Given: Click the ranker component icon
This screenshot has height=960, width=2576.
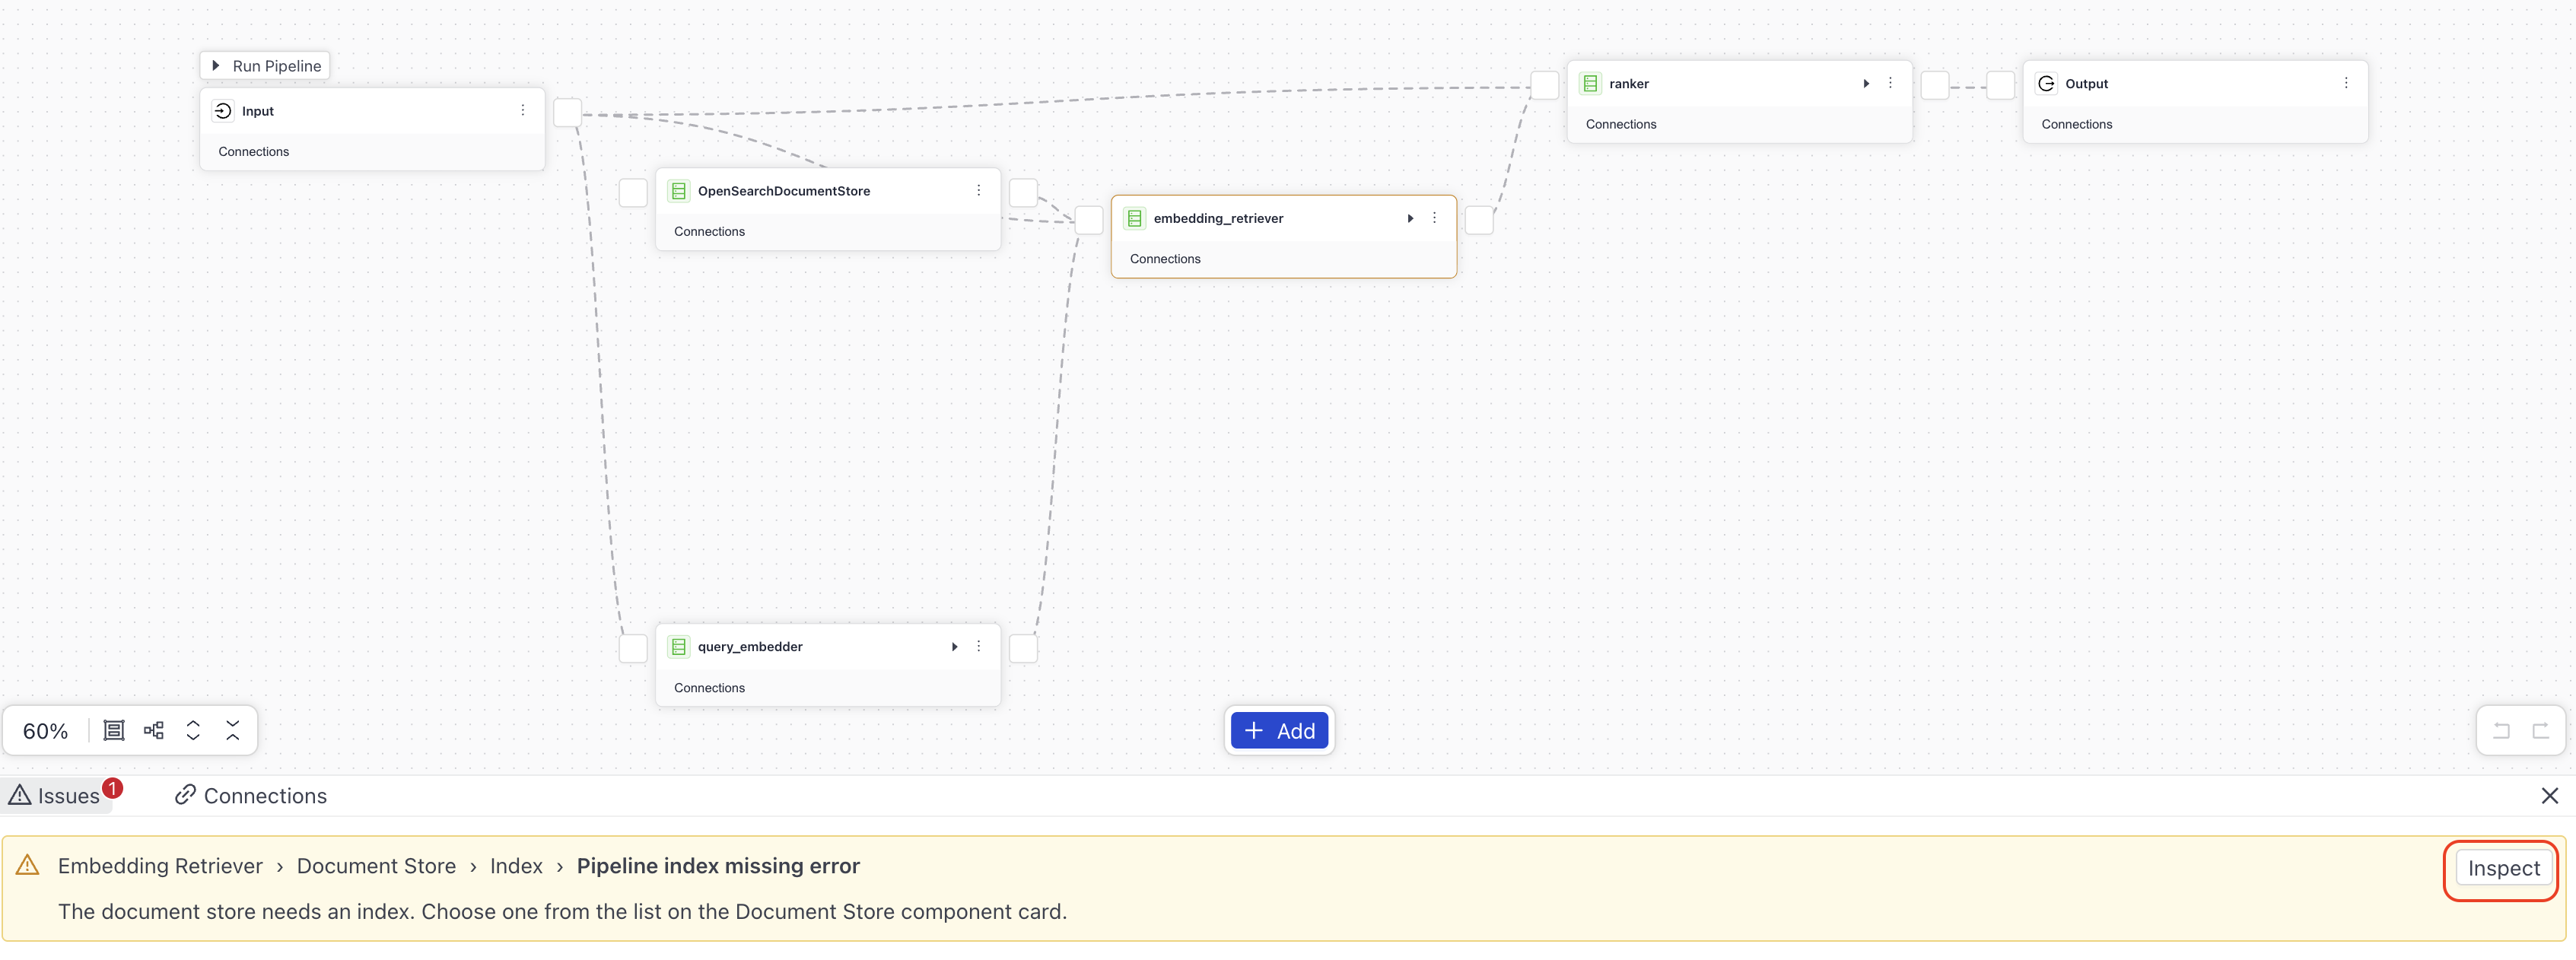Looking at the screenshot, I should [x=1591, y=84].
